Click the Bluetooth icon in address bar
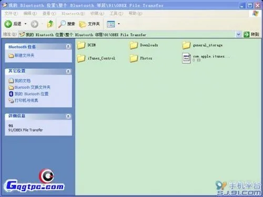 click(22, 34)
